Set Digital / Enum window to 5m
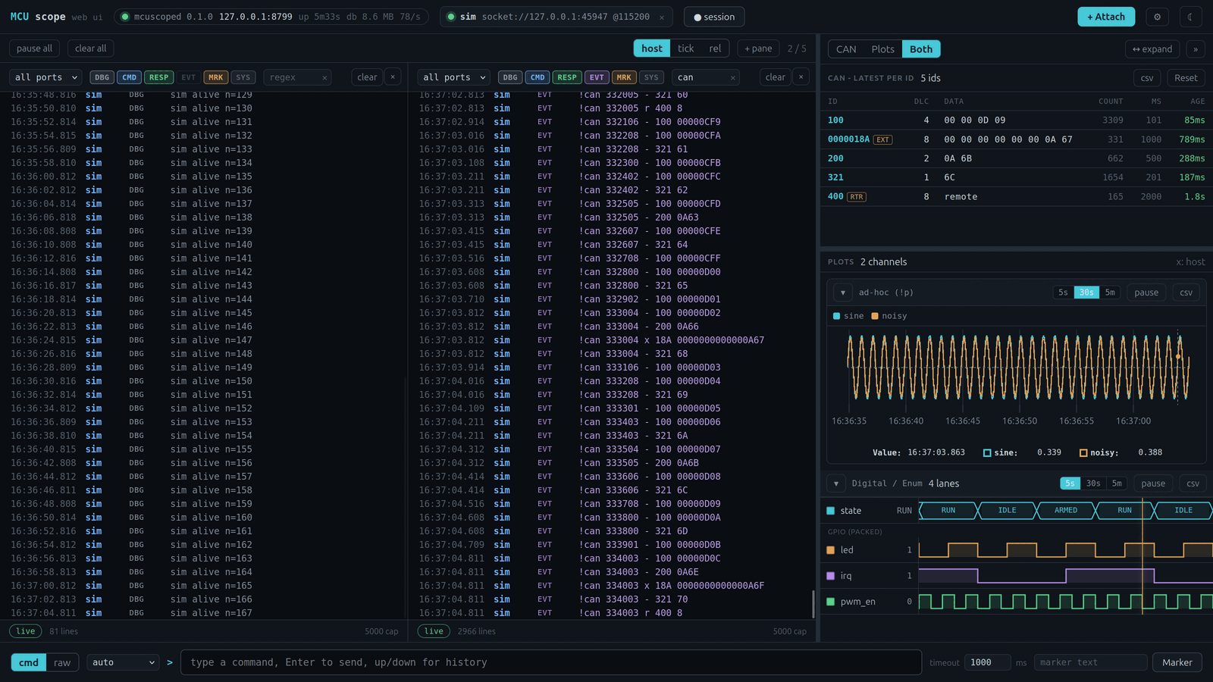This screenshot has height=682, width=1213. coord(1117,483)
